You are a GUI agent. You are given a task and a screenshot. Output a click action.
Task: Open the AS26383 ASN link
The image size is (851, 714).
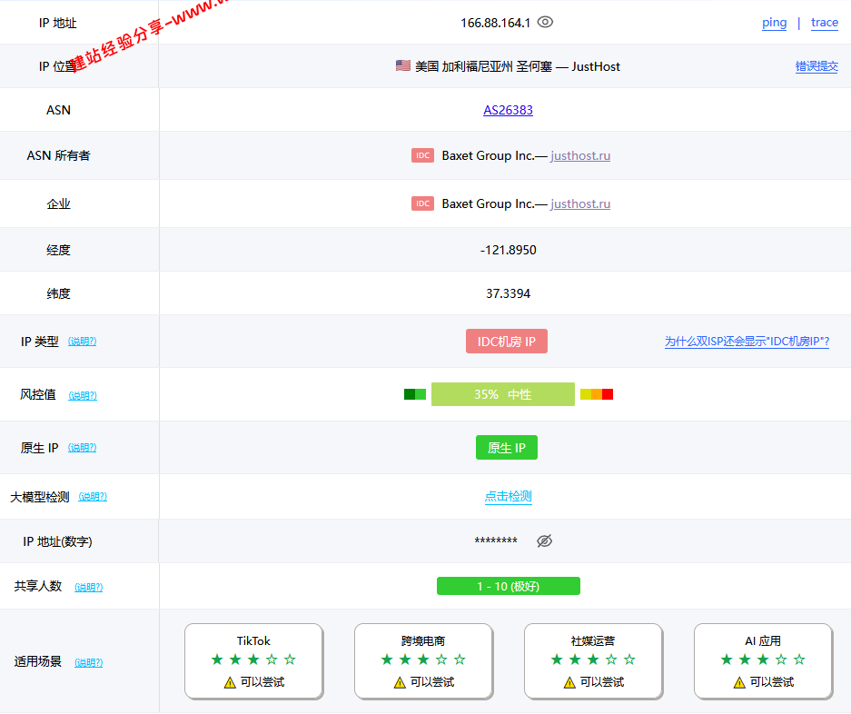pos(508,110)
